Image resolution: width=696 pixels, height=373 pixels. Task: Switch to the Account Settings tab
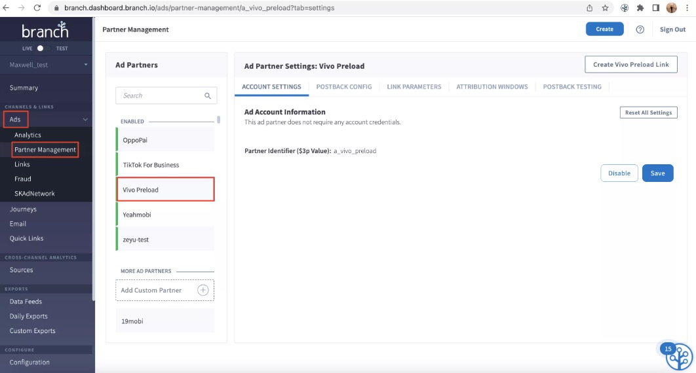[271, 87]
